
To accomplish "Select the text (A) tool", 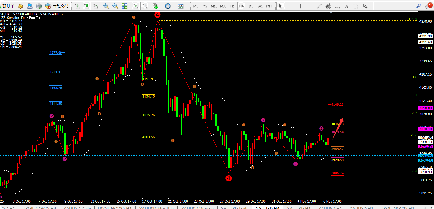I will coord(347,6).
